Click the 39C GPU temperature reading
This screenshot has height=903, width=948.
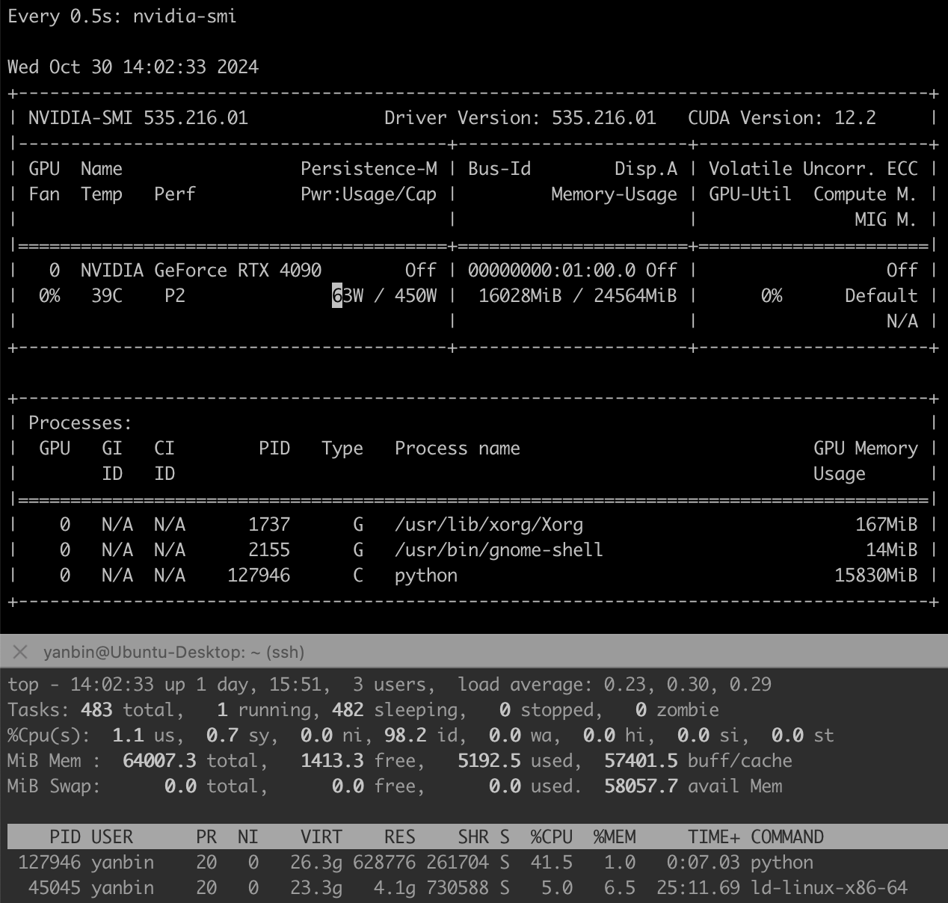tap(107, 296)
